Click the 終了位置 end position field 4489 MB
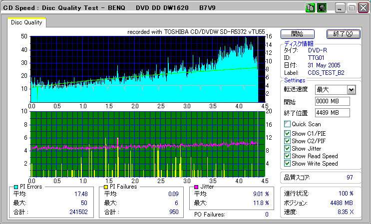Screen dimensions: 371x224 pyautogui.click(x=332, y=113)
